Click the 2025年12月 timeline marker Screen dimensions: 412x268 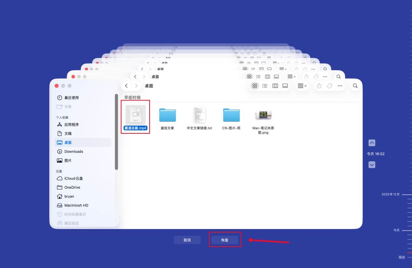pyautogui.click(x=406, y=194)
